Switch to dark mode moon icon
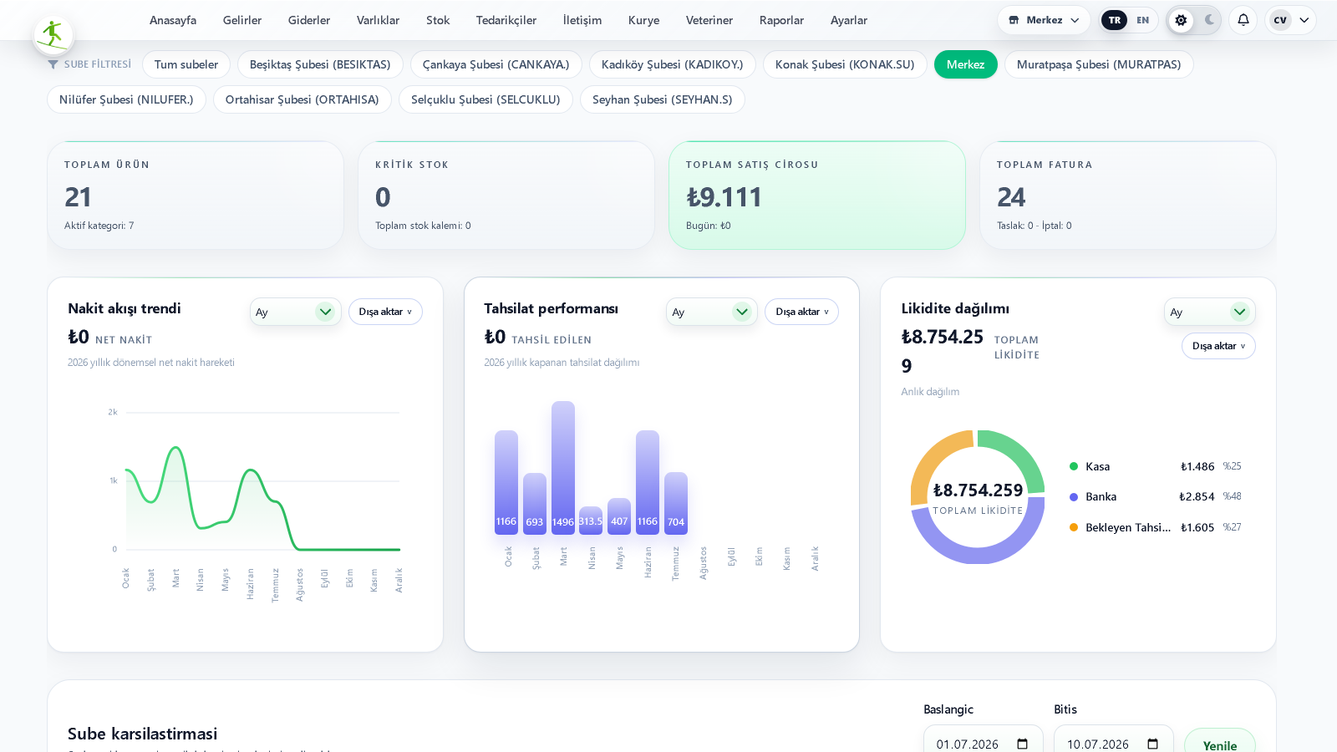1337x752 pixels. 1208,20
